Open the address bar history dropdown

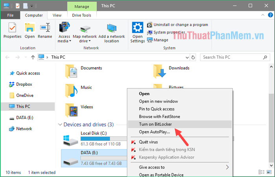(x=187, y=57)
